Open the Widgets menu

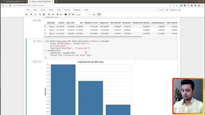77,10
